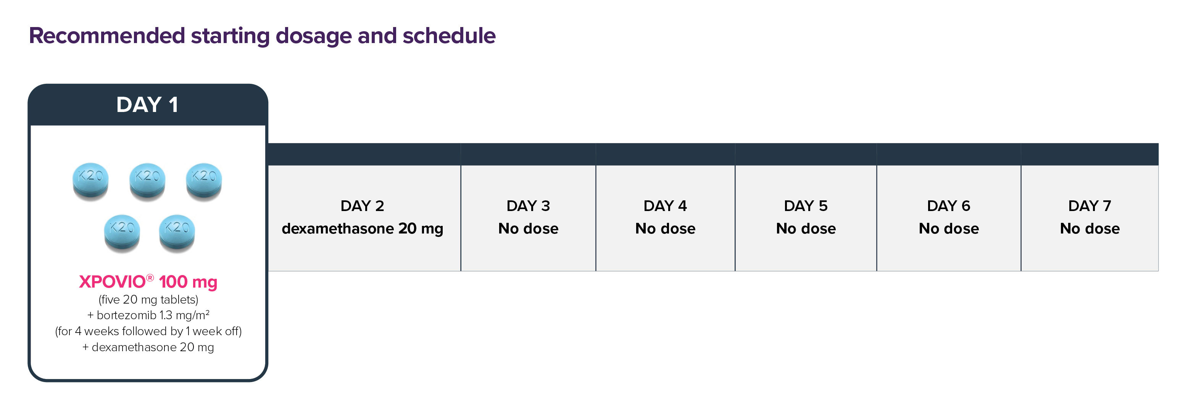This screenshot has width=1188, height=411.
Task: Click the DAY 6 label
Action: (x=949, y=206)
